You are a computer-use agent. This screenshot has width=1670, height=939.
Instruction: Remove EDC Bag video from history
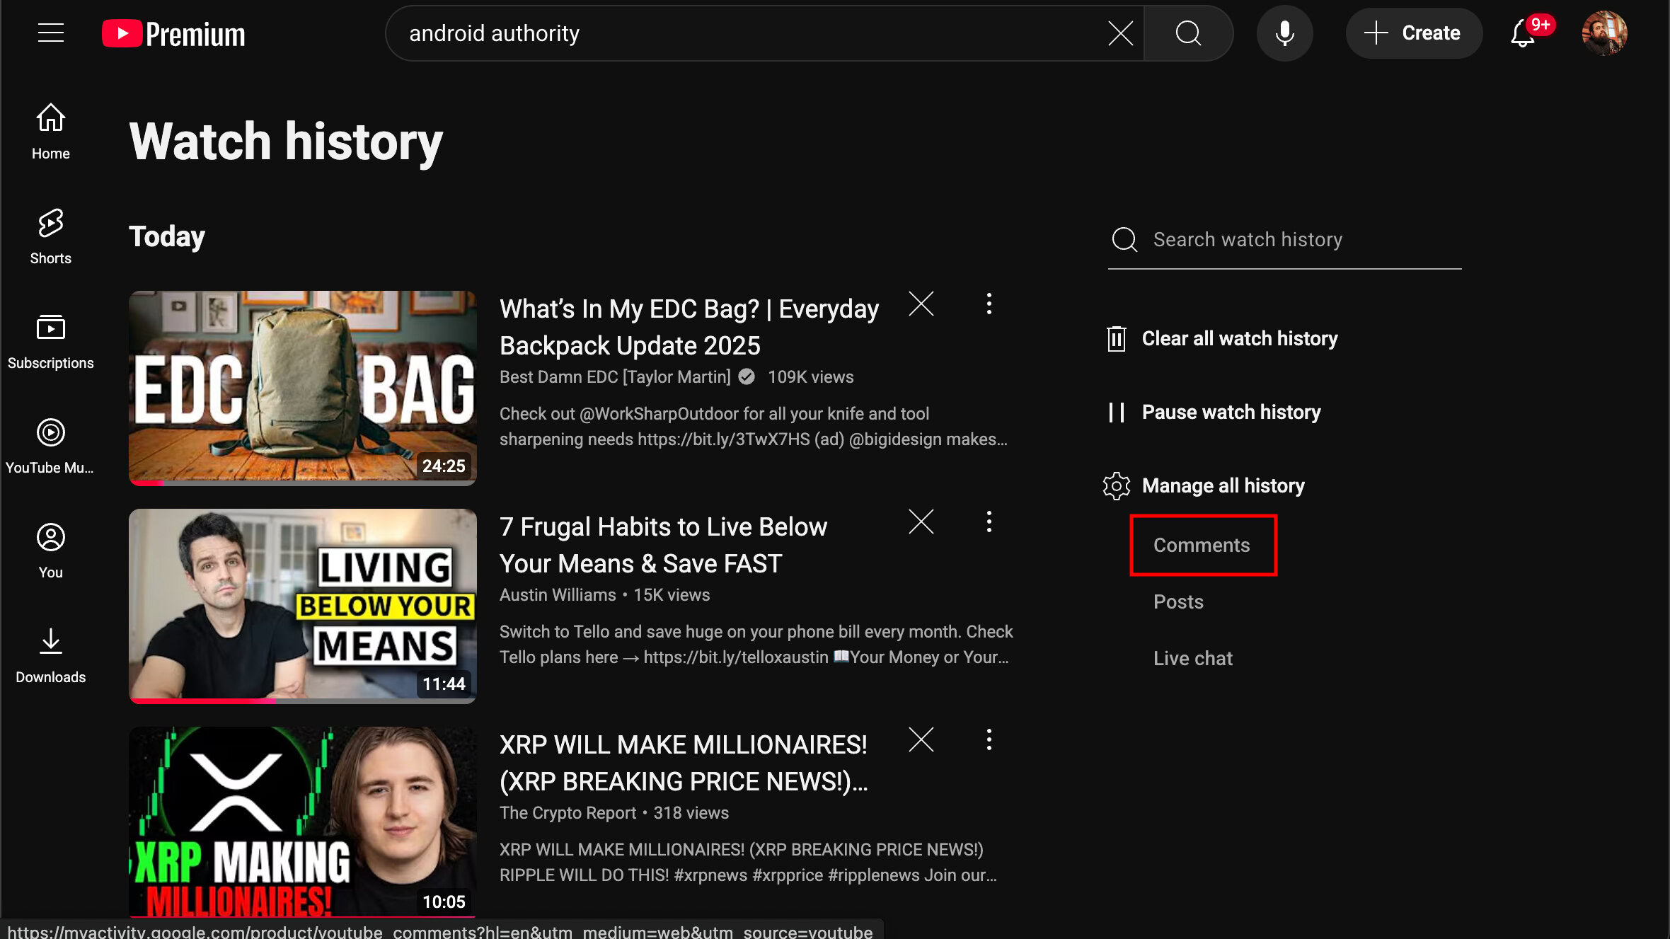(x=921, y=304)
